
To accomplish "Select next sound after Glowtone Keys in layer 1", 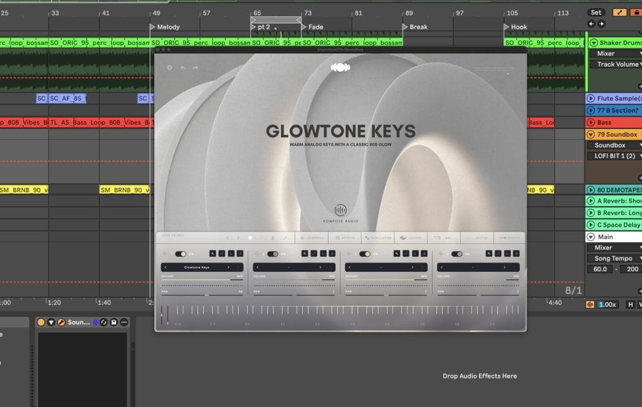I will tap(228, 267).
